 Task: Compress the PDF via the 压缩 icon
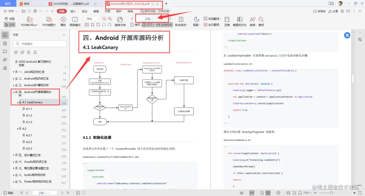pyautogui.click(x=227, y=21)
